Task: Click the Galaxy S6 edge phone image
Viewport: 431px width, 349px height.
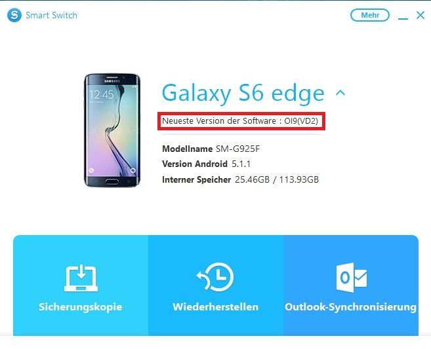Action: point(112,130)
